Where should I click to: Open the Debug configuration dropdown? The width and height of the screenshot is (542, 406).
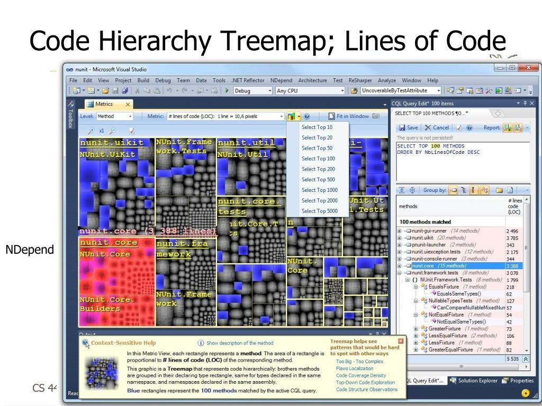coord(253,91)
